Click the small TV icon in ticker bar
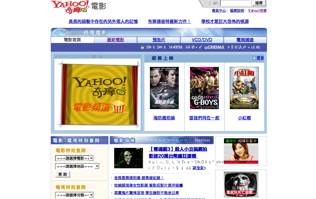Screen dimensions: 316x199 (x=142, y=48)
